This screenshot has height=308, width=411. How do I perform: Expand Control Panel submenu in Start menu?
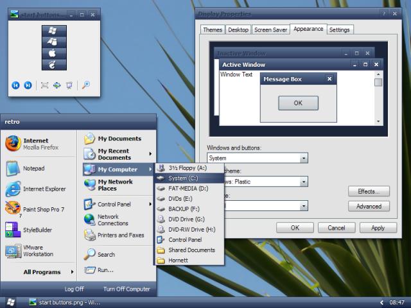tap(118, 204)
